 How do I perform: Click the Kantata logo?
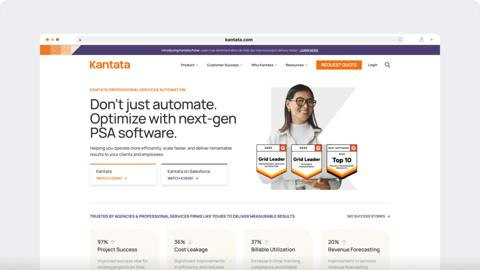[110, 65]
